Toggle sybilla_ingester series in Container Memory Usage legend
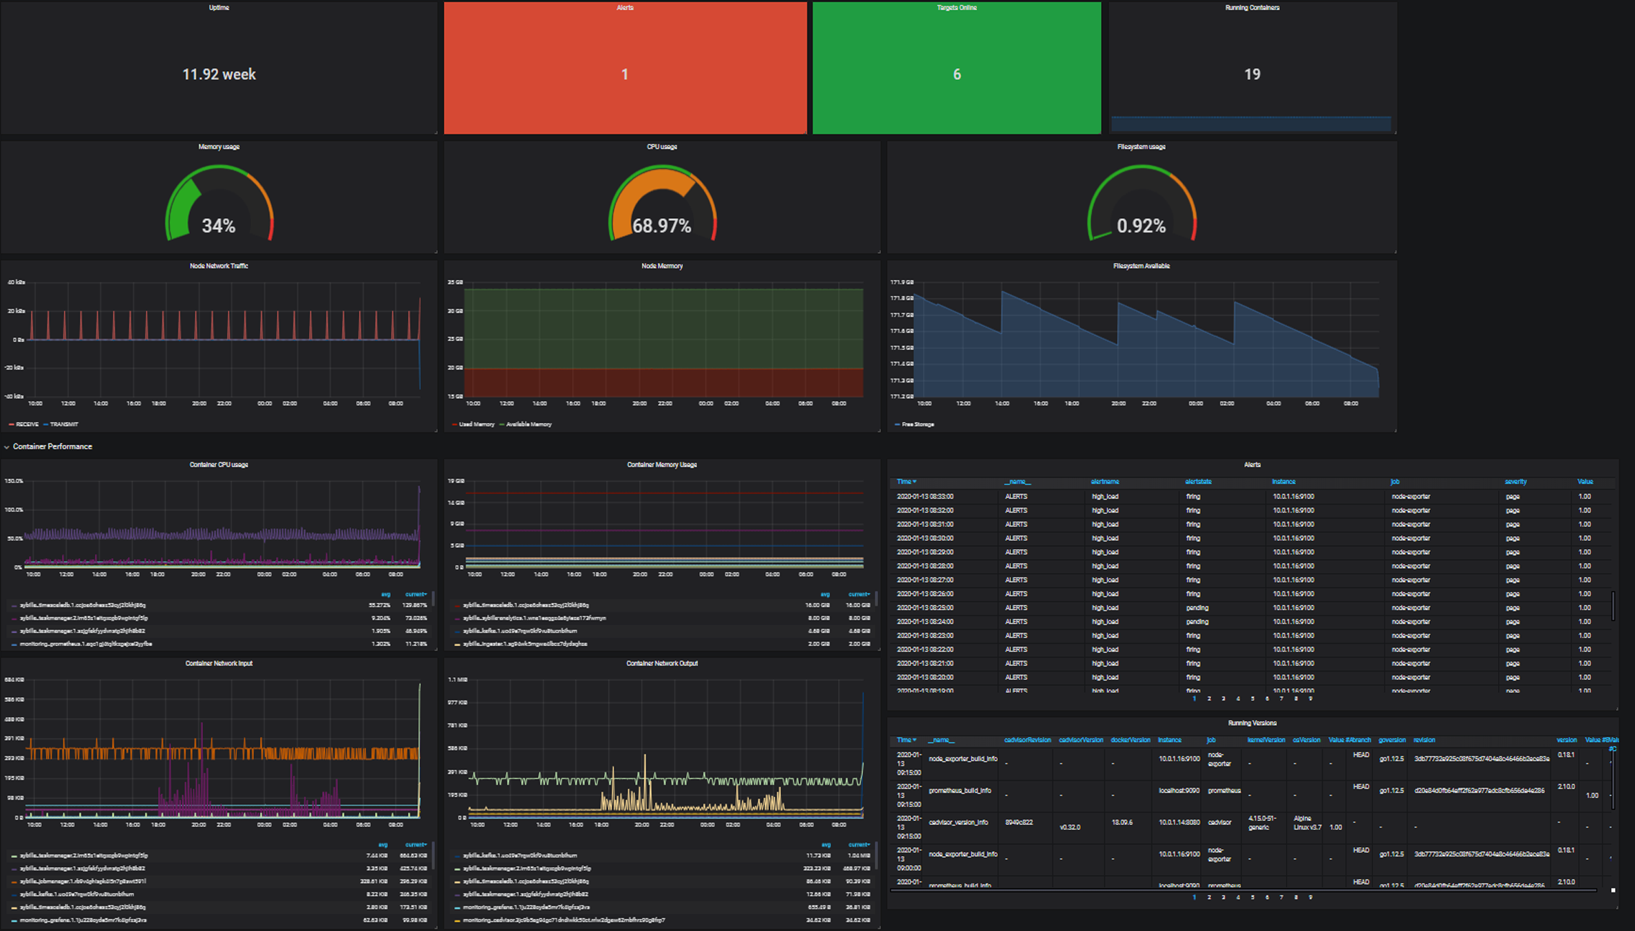 [525, 644]
